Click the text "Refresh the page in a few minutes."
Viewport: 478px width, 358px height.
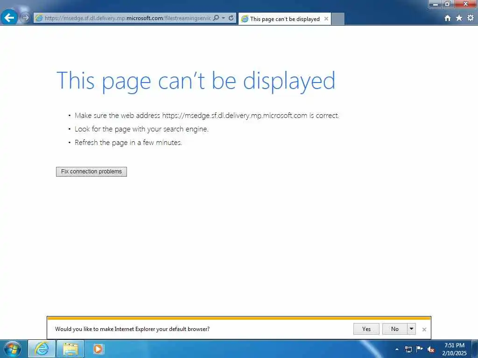coord(128,143)
